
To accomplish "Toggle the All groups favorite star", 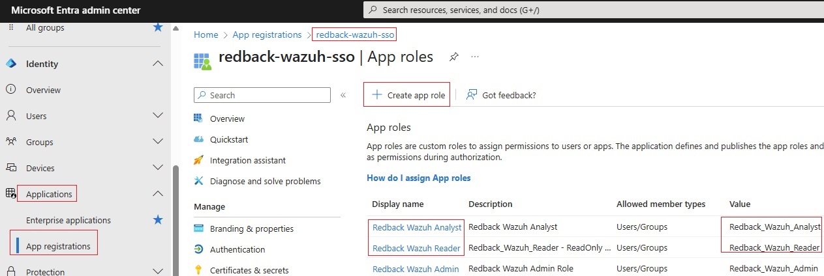I will coord(157,27).
